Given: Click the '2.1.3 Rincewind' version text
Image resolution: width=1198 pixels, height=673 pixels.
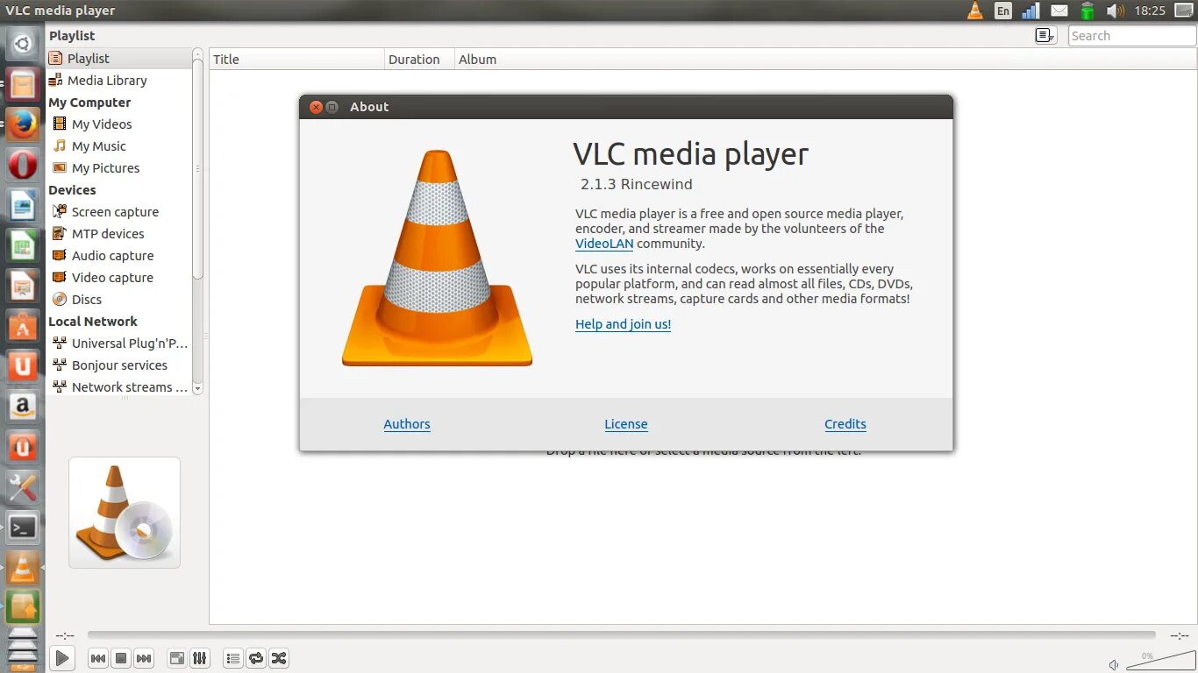Looking at the screenshot, I should (637, 184).
